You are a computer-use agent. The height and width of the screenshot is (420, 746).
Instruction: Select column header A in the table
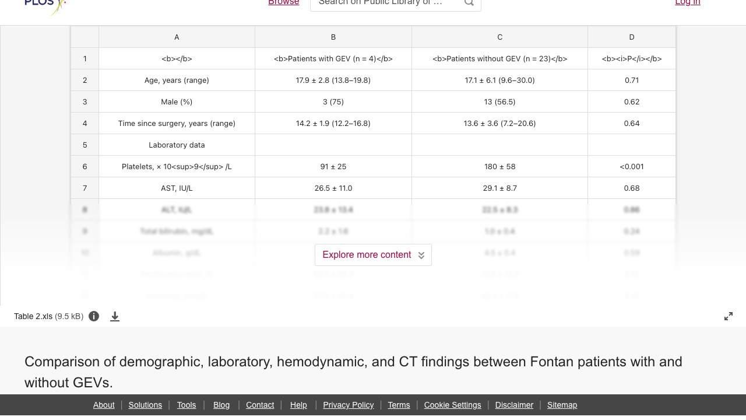[x=177, y=37]
